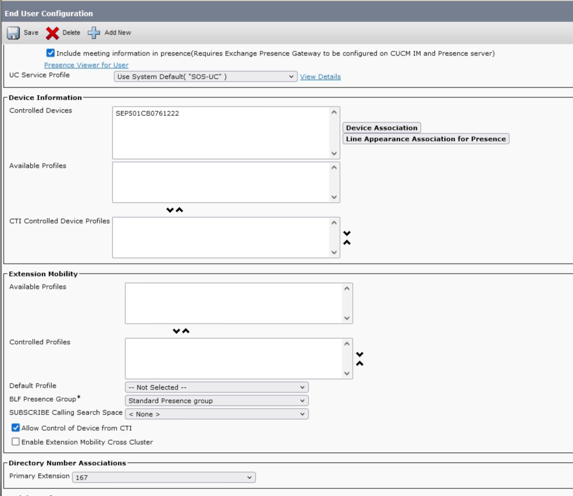Open SUBSCRIBE Calling Search Space dropdown

217,414
